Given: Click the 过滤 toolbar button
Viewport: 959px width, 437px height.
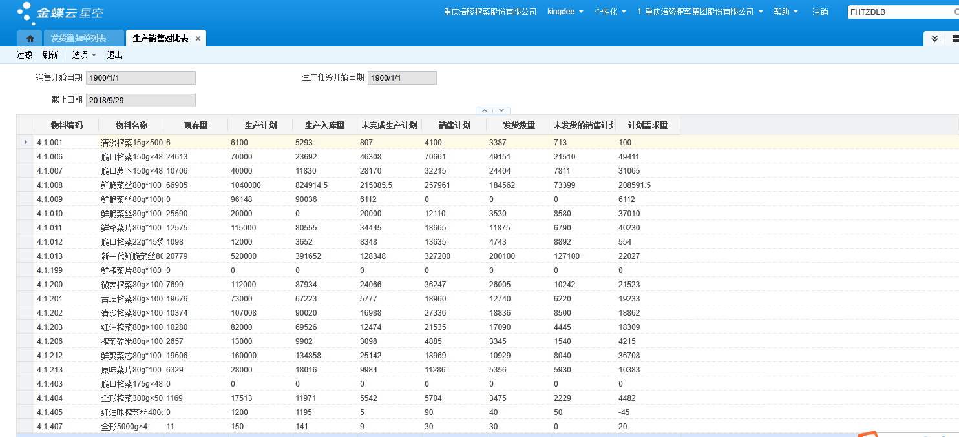Looking at the screenshot, I should pos(25,55).
